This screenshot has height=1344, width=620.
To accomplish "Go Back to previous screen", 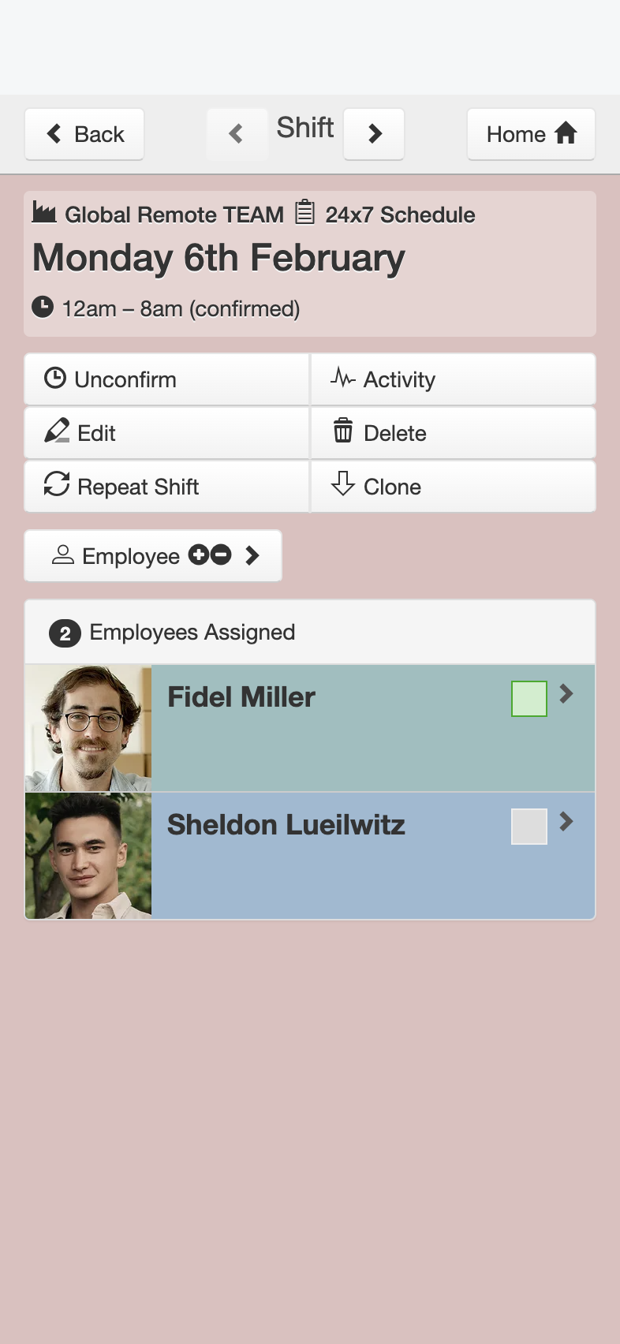I will click(x=84, y=134).
